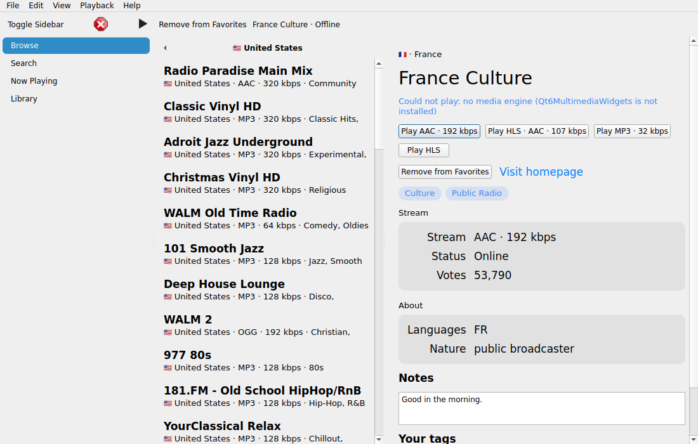Screen dimensions: 698x444
Task: Click station list scrollbar up arrow
Action: tap(379, 63)
